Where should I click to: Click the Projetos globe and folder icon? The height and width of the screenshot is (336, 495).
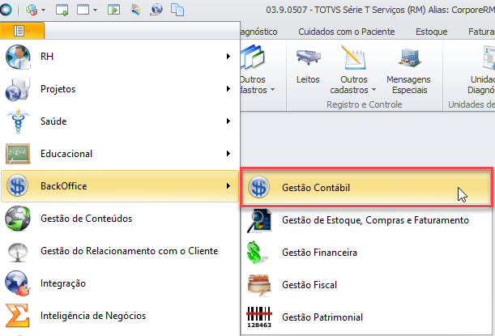click(x=18, y=89)
